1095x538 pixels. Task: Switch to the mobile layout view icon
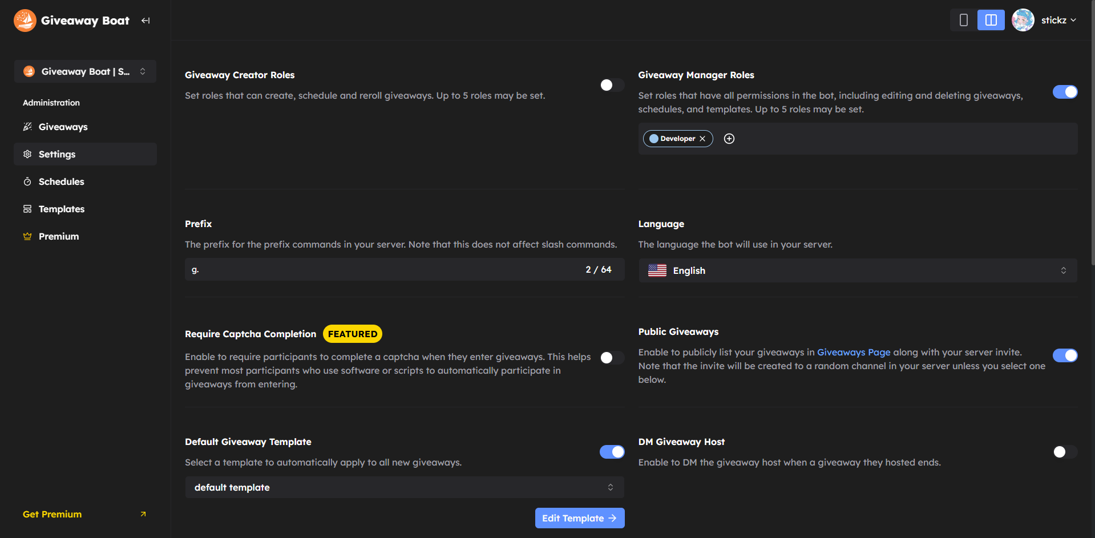pos(964,20)
